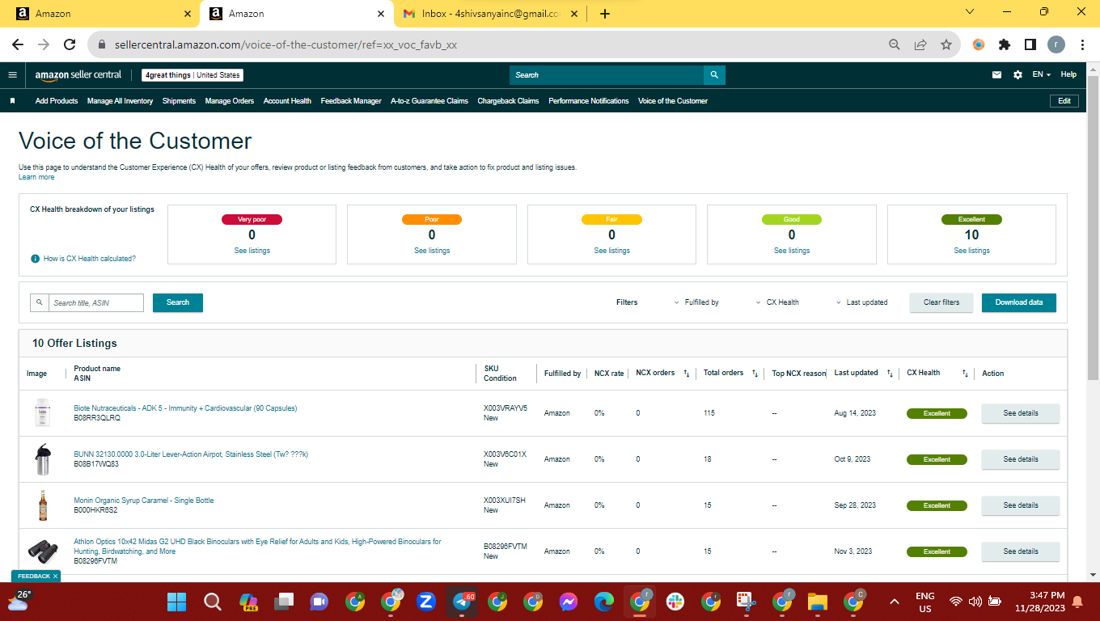Click the teal Search button beside ASIN field
Screen dimensions: 1100x621
pos(178,302)
